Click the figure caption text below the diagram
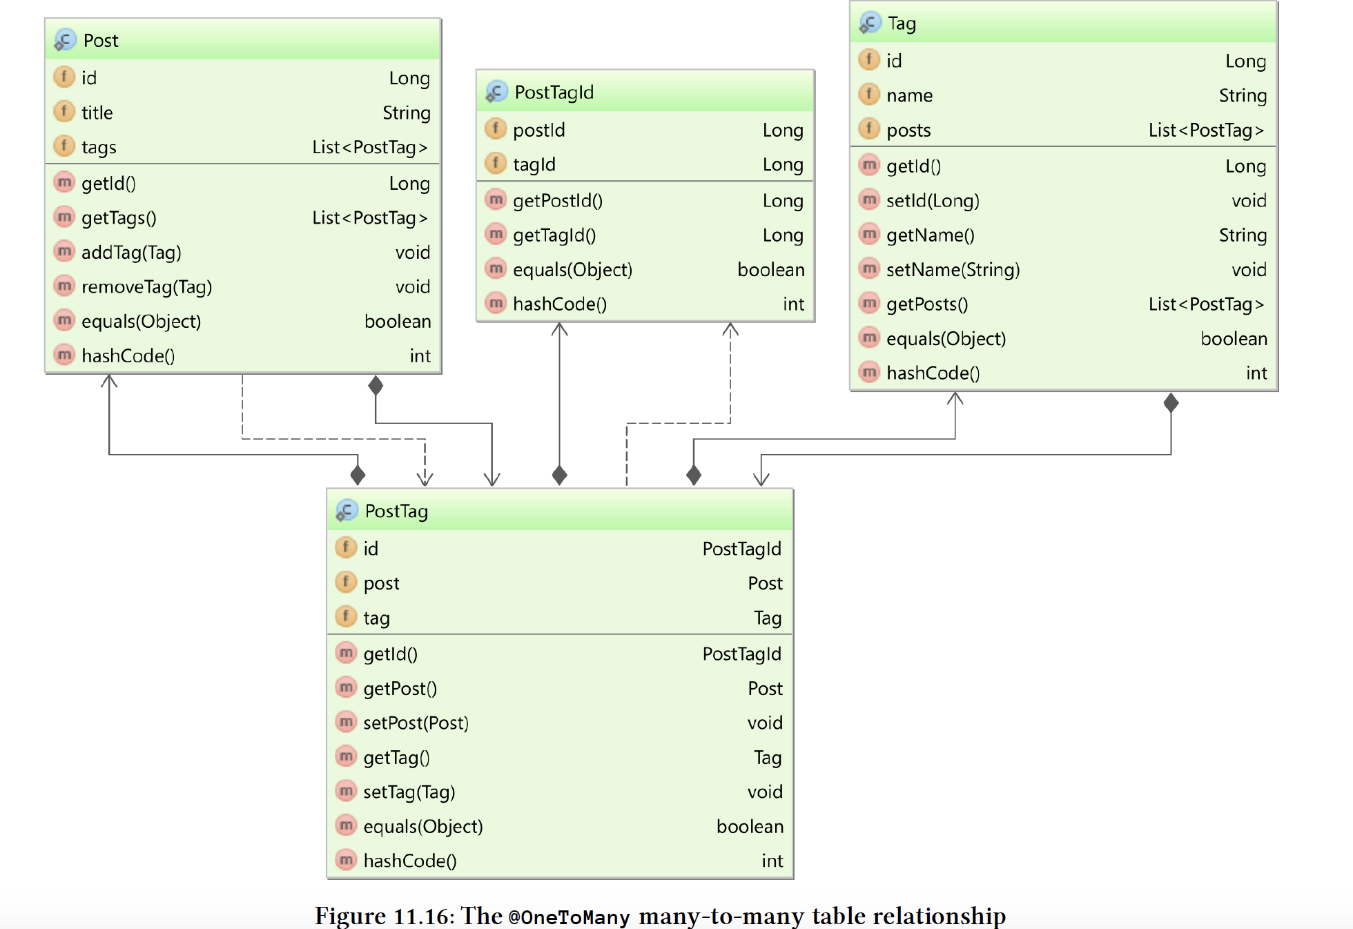The height and width of the screenshot is (929, 1353). 659,915
